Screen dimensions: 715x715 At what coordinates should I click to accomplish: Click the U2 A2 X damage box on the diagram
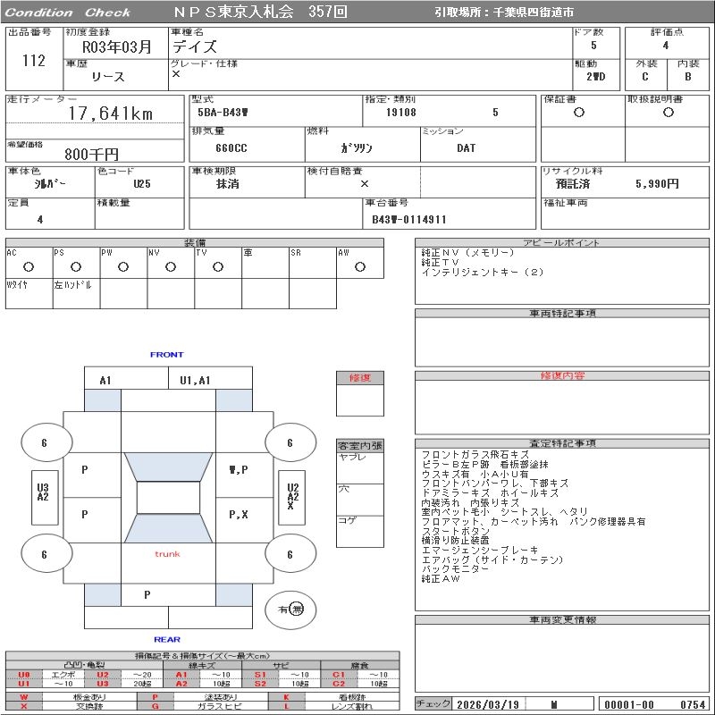pyautogui.click(x=292, y=497)
